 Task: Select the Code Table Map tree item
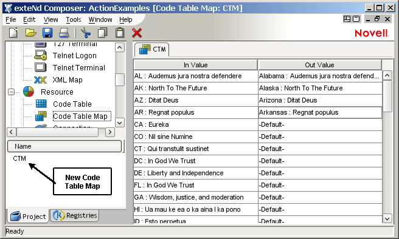(82, 116)
